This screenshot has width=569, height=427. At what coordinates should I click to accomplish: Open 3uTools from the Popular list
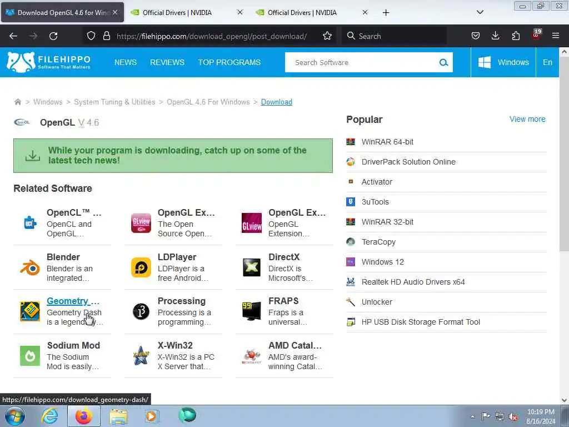(x=375, y=202)
